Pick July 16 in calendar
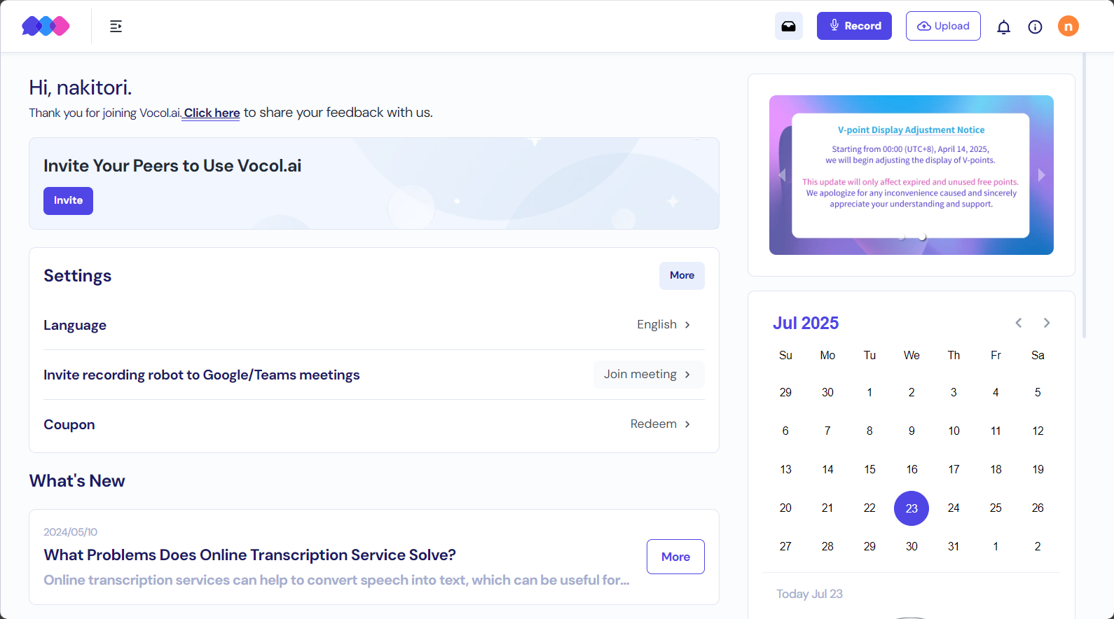1114x619 pixels. pos(912,470)
